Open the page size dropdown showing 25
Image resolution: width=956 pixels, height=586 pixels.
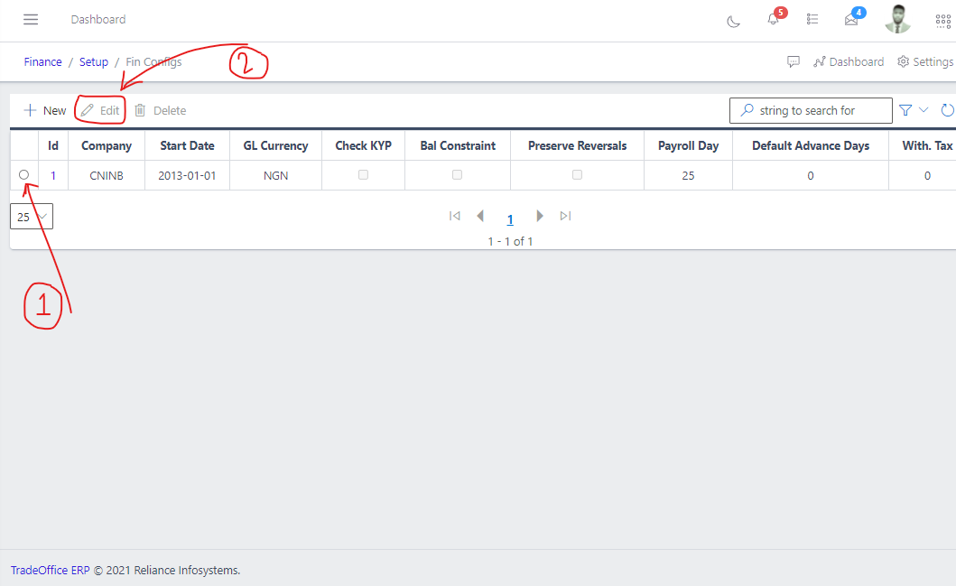coord(31,216)
